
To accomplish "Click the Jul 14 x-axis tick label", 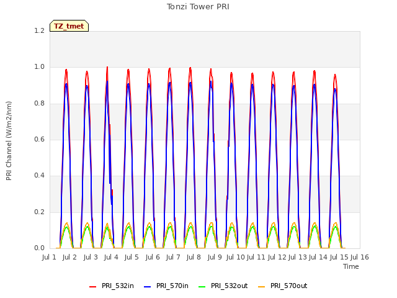I will pos(318,257).
